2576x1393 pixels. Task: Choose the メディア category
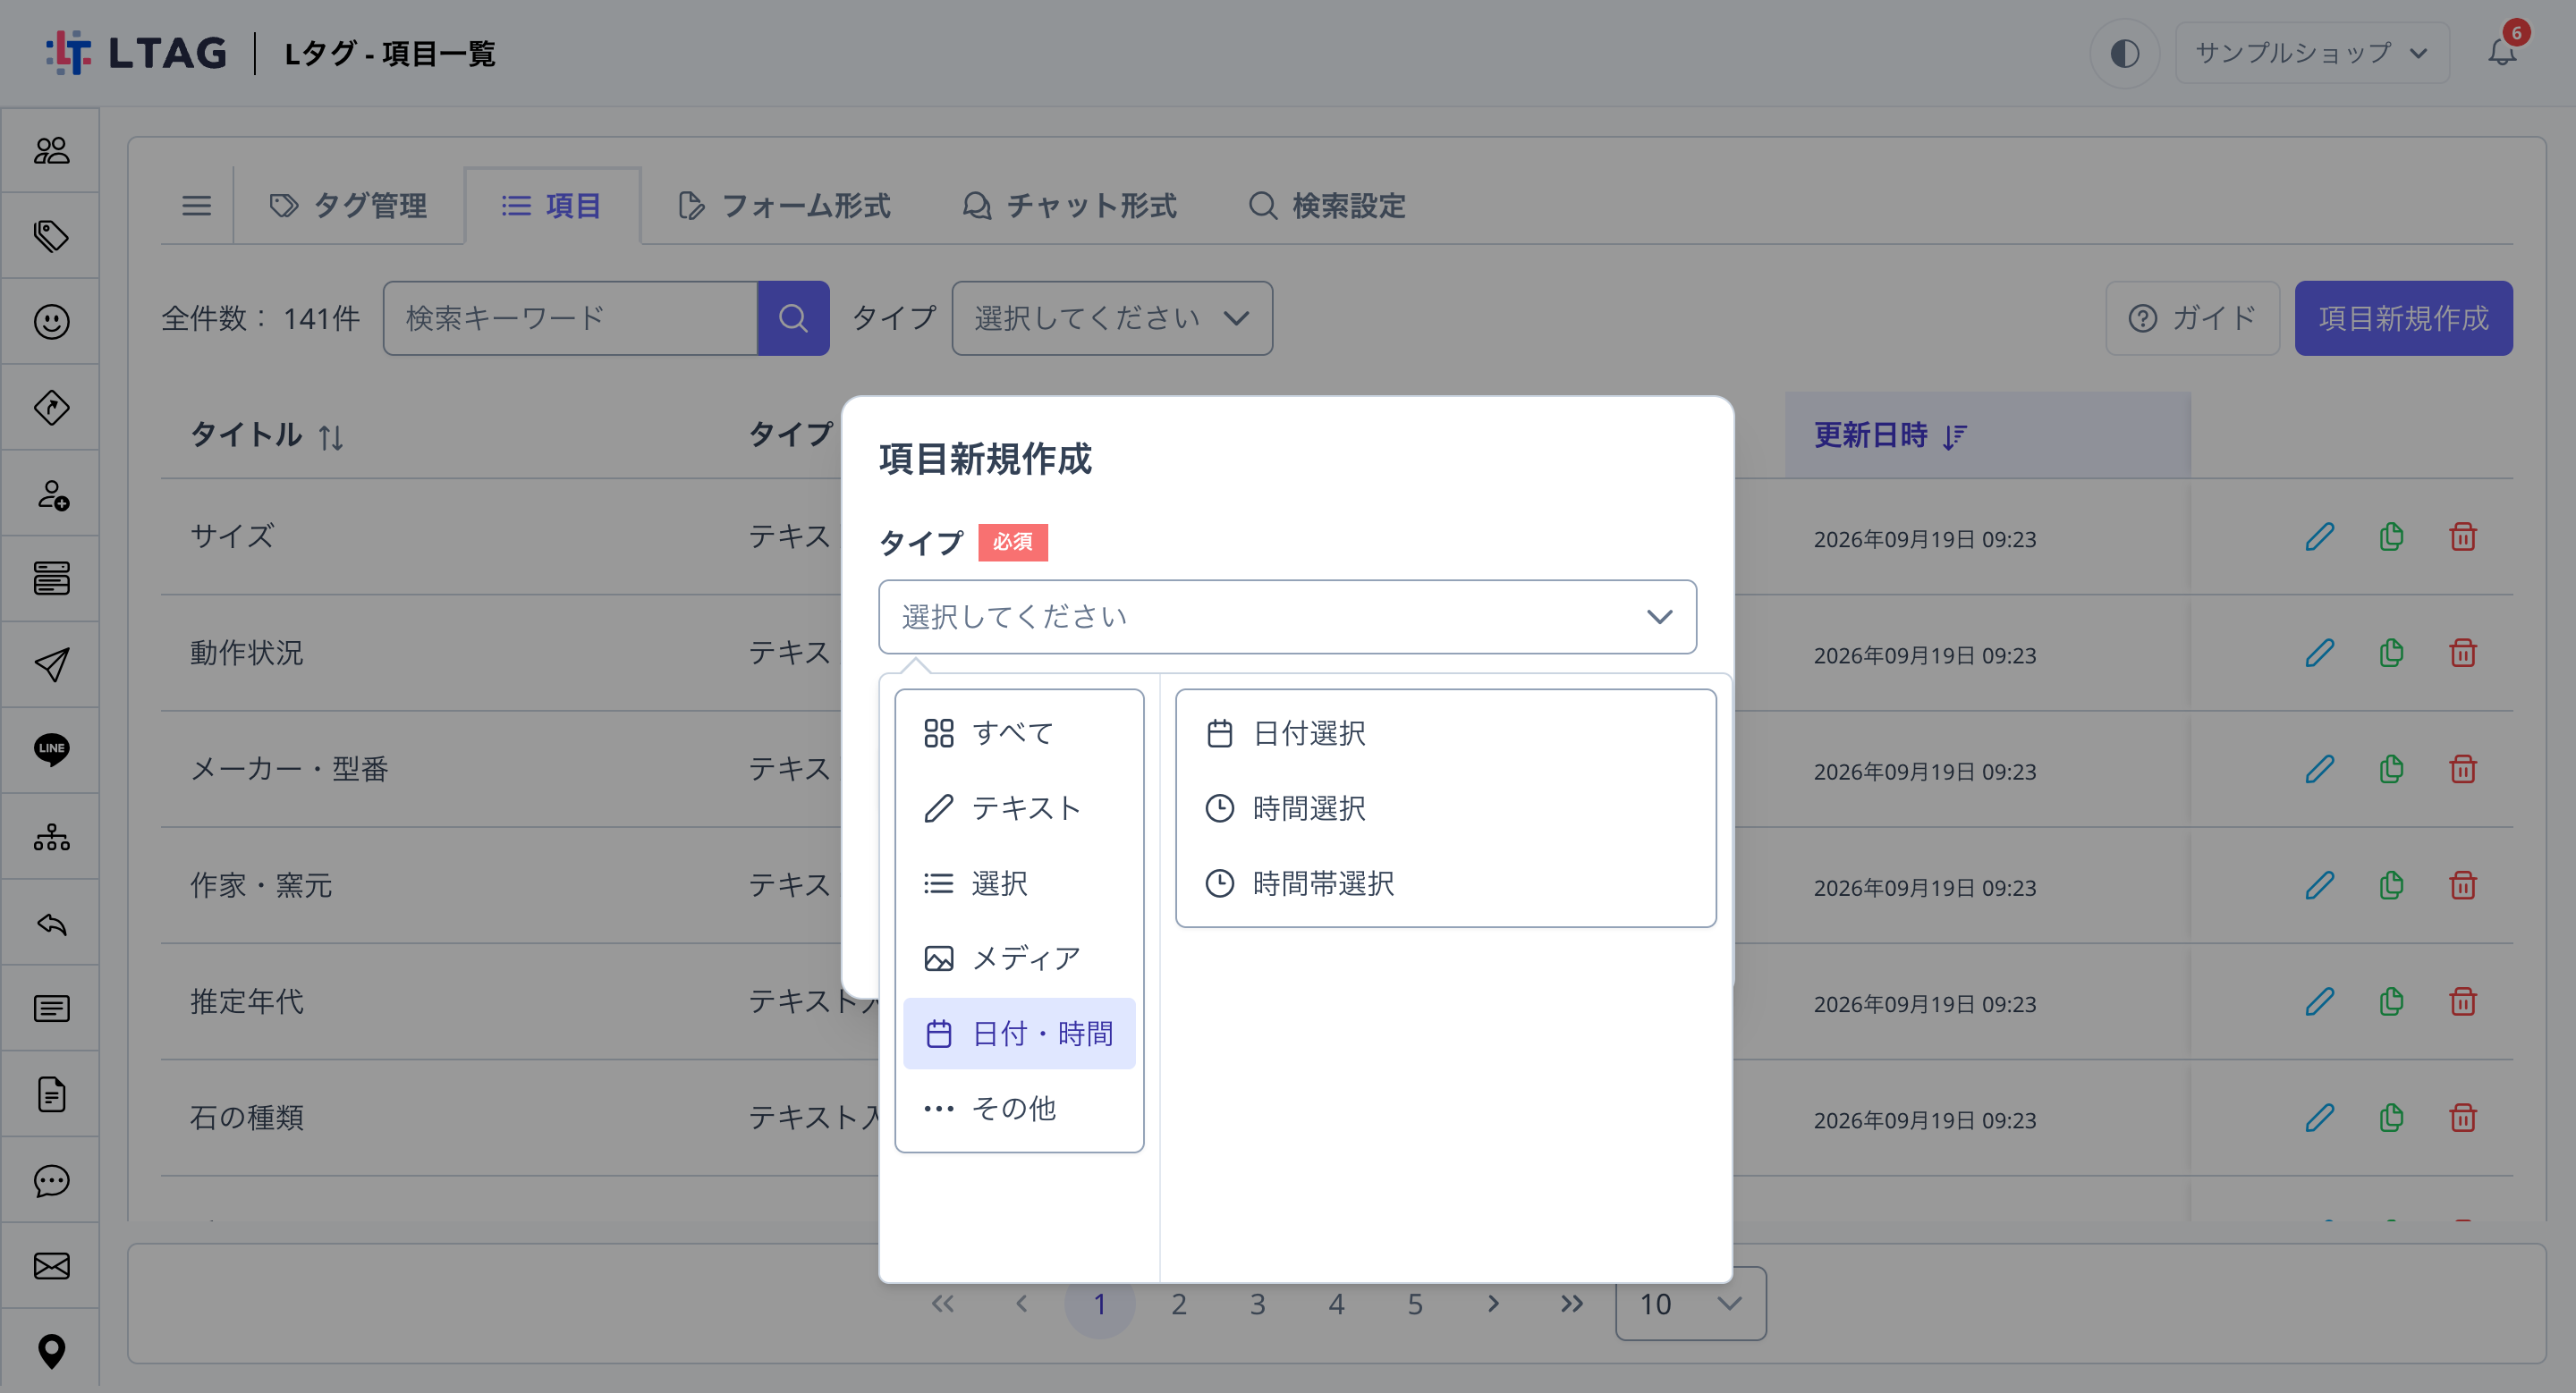point(1019,958)
